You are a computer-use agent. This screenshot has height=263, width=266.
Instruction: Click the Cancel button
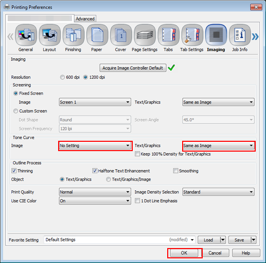tap(215, 253)
